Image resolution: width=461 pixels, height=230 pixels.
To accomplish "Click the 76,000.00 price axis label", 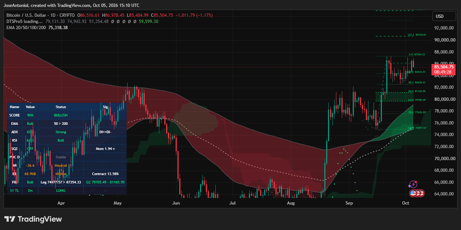I will coord(444,123).
